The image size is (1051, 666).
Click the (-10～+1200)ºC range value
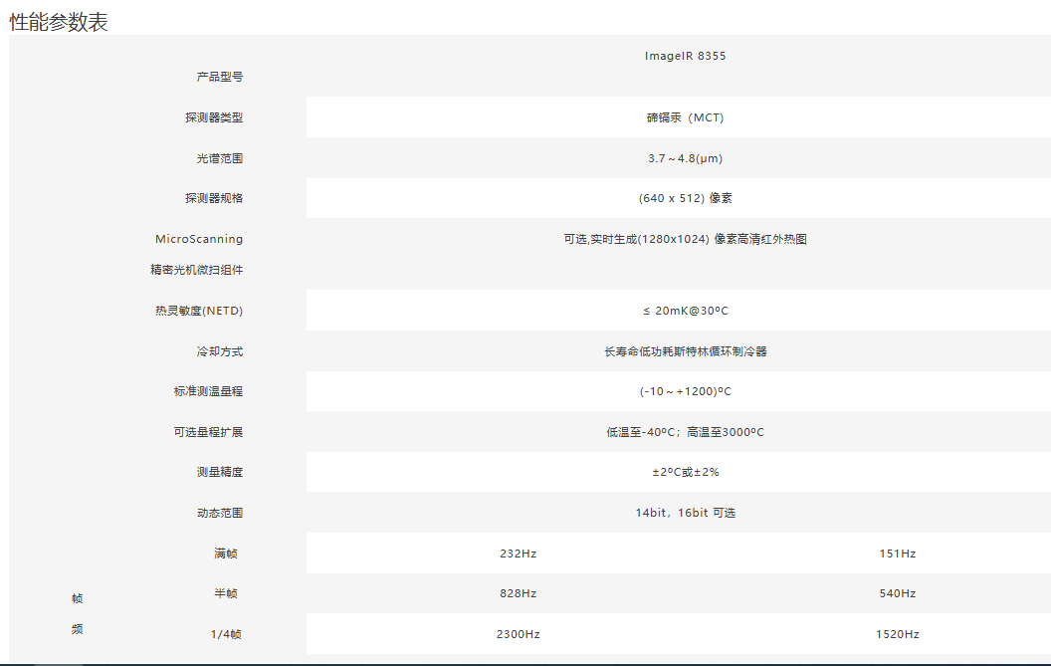[685, 391]
